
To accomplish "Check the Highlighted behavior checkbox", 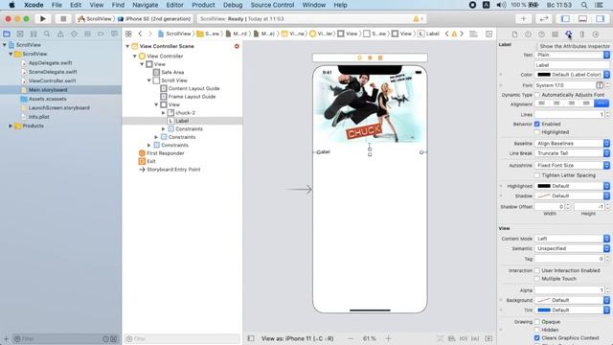I will pyautogui.click(x=537, y=132).
